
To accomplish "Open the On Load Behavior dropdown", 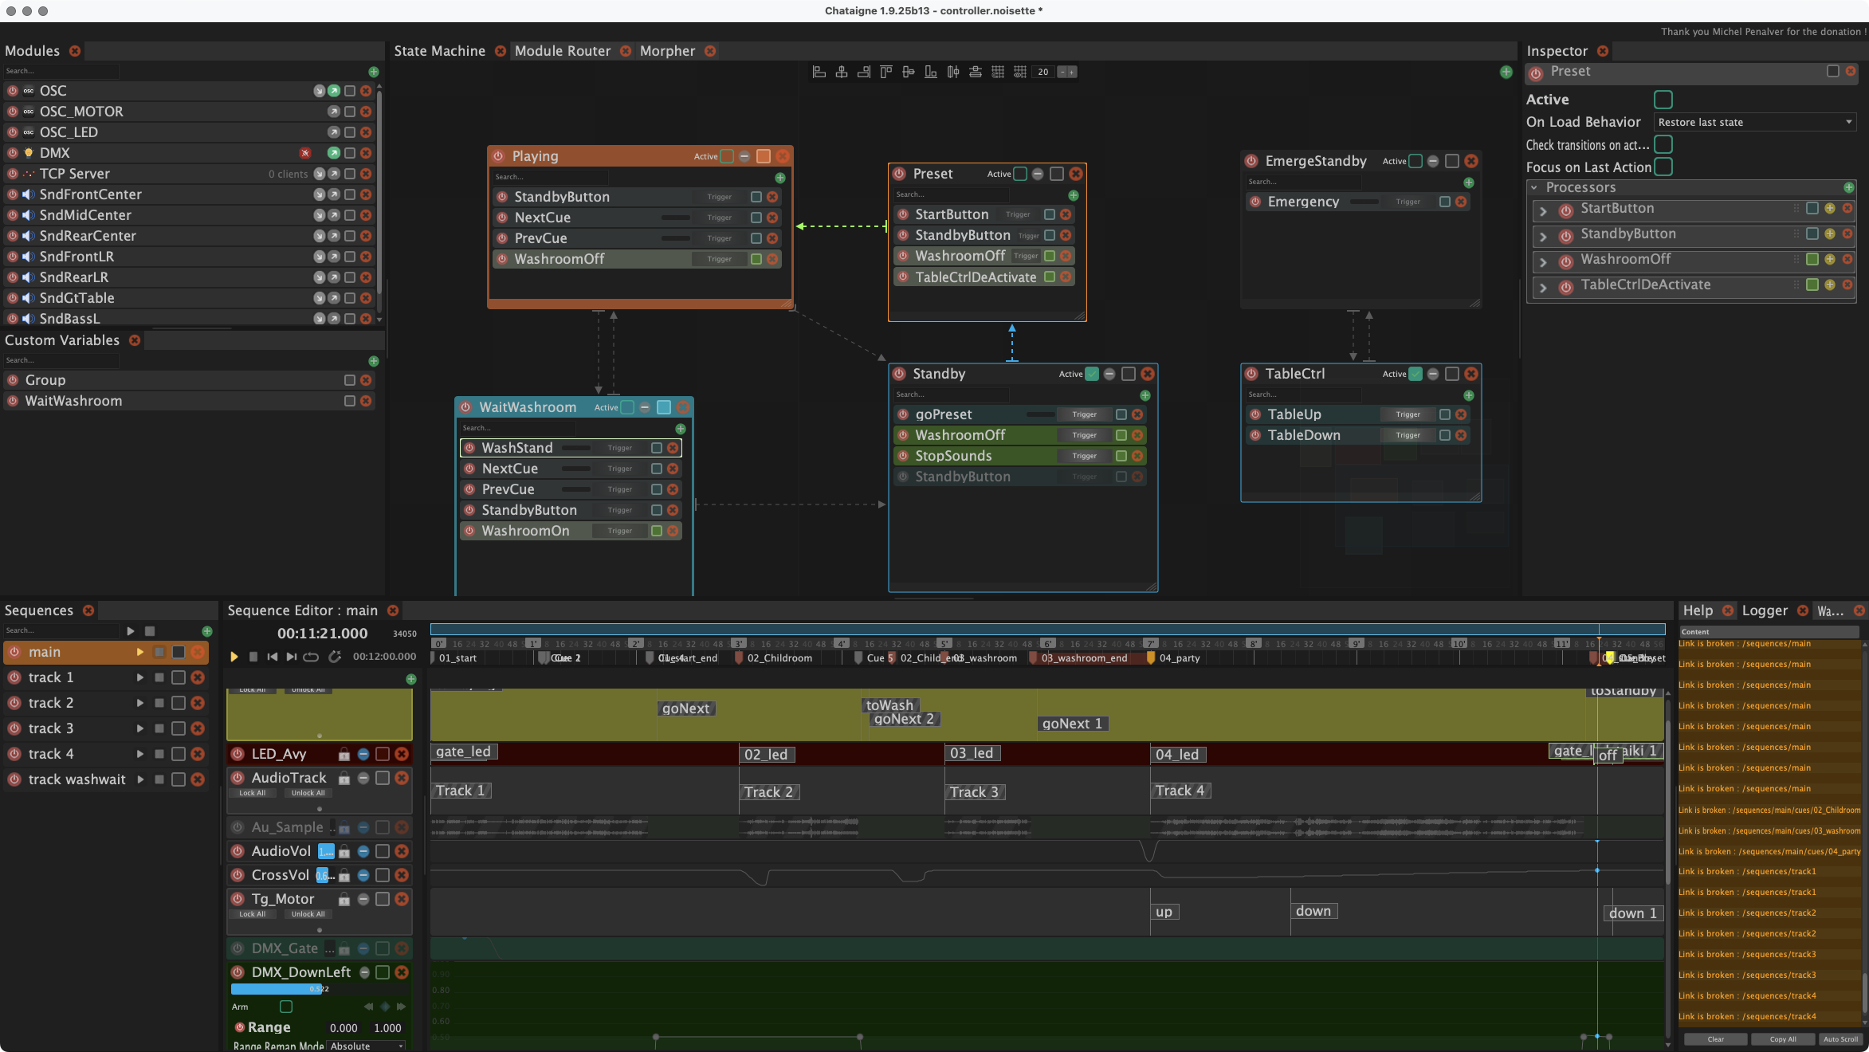I will [x=1755, y=122].
